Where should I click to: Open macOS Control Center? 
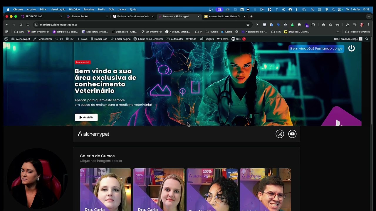(340, 9)
